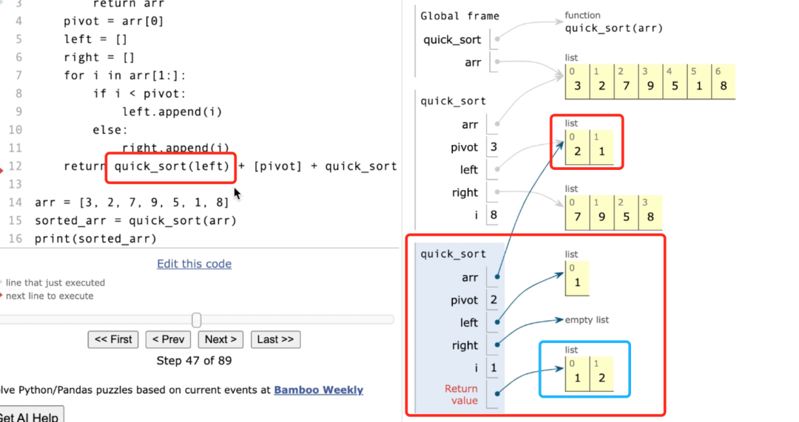Click 'right' variable in first quick_sort frame
The image size is (799, 422).
pos(465,192)
